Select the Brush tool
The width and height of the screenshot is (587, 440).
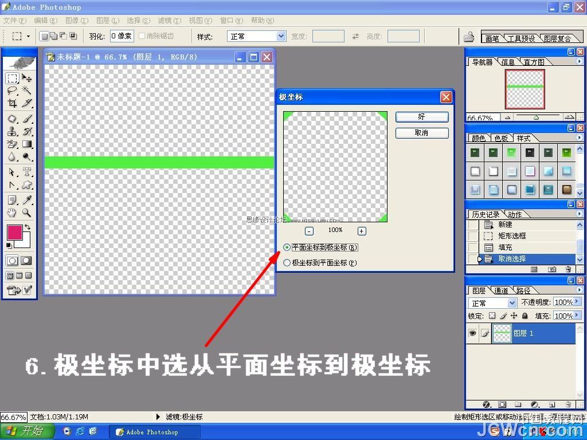26,119
